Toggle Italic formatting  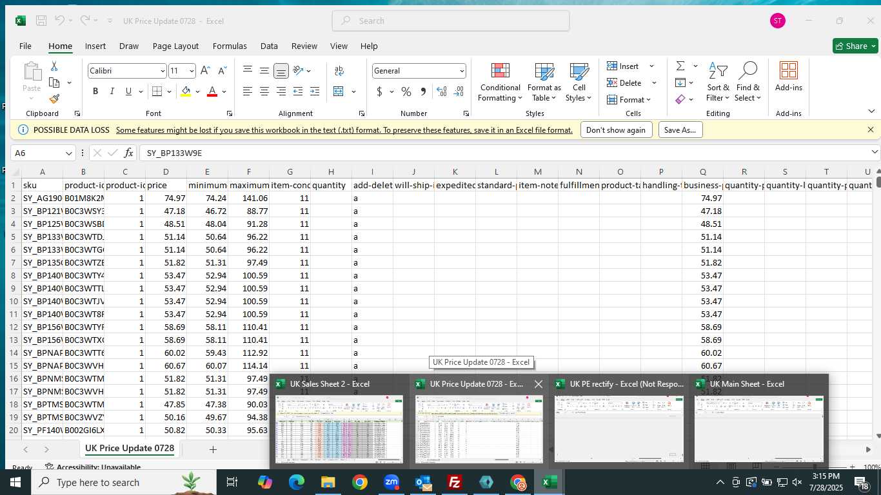pyautogui.click(x=112, y=92)
